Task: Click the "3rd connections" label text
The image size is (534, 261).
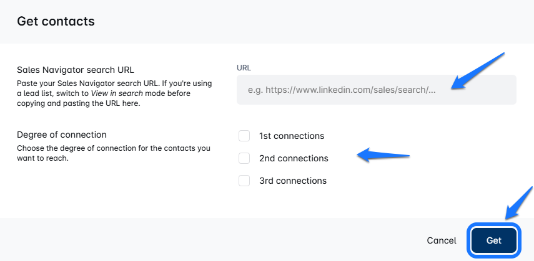Action: [293, 181]
